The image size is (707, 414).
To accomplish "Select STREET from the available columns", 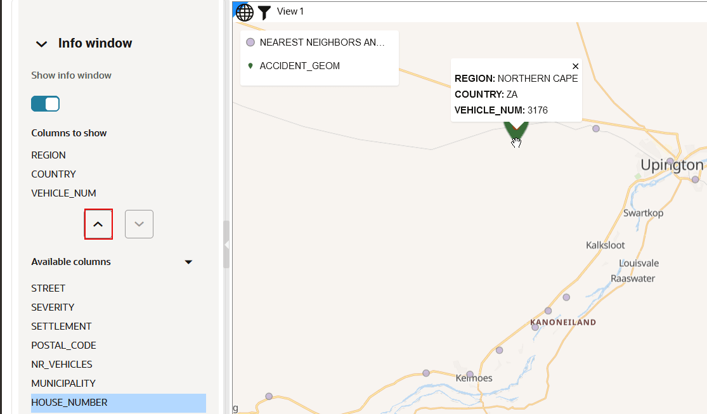I will click(x=48, y=288).
